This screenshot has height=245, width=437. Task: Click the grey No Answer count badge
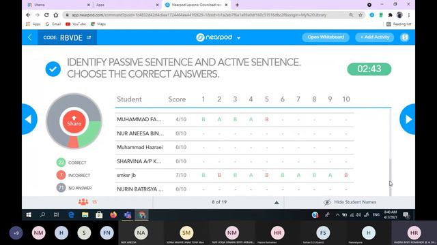pyautogui.click(x=61, y=188)
